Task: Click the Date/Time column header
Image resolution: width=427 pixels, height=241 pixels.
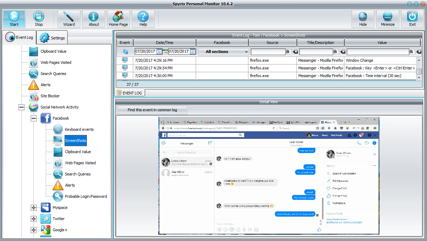Action: (x=165, y=43)
